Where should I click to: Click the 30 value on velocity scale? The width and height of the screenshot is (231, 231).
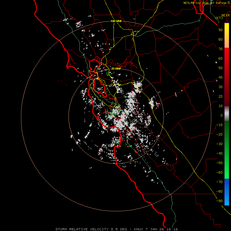220,87
